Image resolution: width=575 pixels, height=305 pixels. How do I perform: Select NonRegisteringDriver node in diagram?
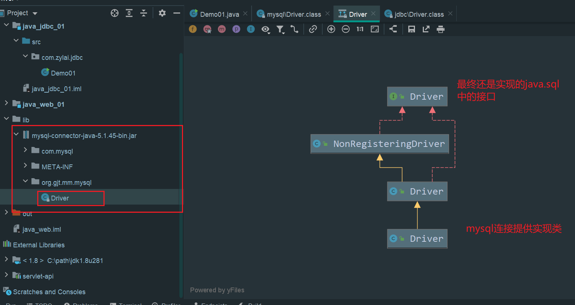pos(380,144)
